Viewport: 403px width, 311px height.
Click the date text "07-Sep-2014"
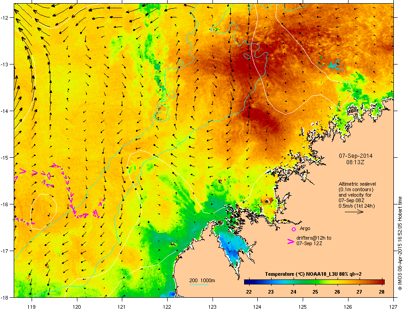[355, 156]
